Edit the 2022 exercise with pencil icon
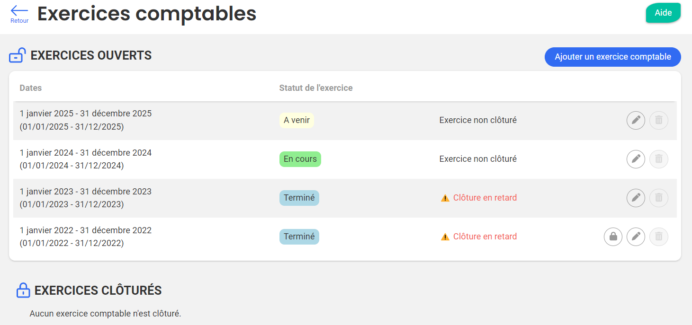Image resolution: width=692 pixels, height=325 pixels. [636, 237]
